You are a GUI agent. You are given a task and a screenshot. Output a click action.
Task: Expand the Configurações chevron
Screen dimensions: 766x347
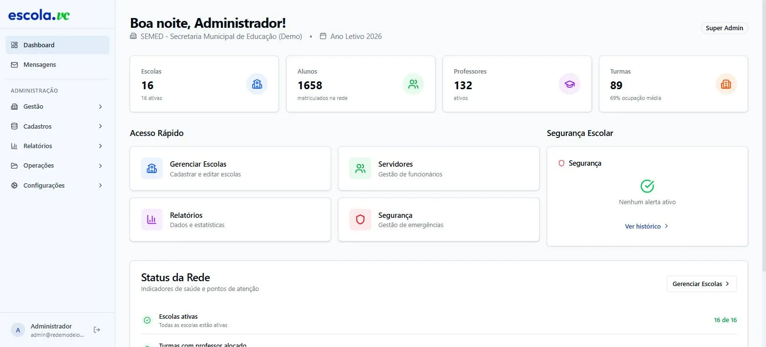click(x=101, y=185)
